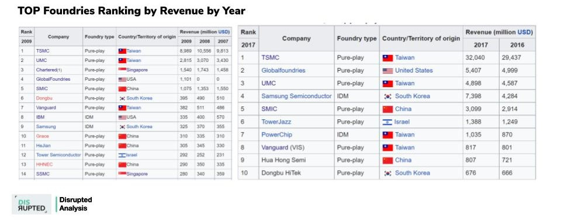Image resolution: width=561 pixels, height=221 pixels.
Task: Select the Hua Hong Semi company name
Action: click(283, 160)
